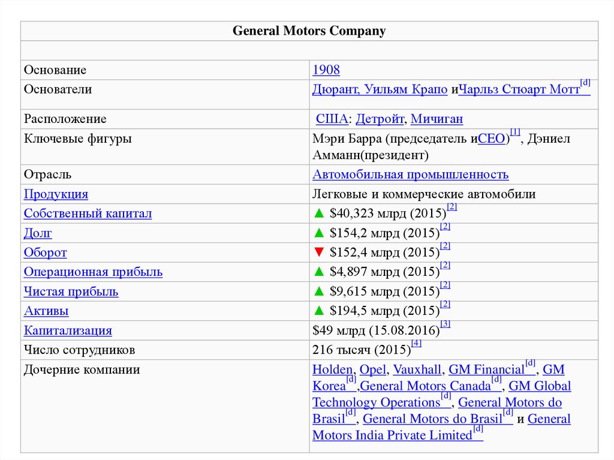This screenshot has width=614, height=460.
Task: Open the 1908 founding year link
Action: 326,70
